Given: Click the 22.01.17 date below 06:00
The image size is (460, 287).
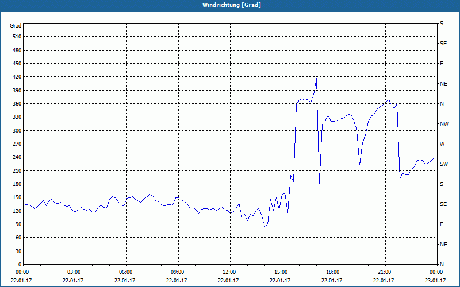Looking at the screenshot, I should pos(125,280).
